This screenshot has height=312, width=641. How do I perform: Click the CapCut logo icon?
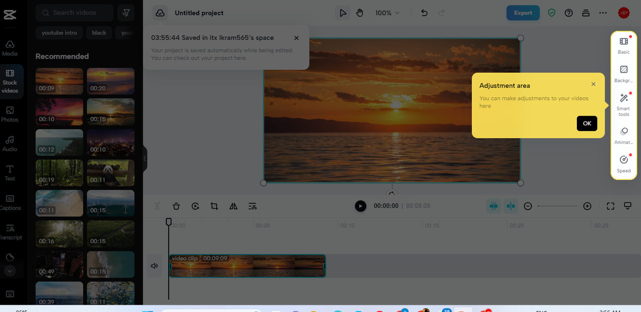[x=10, y=14]
